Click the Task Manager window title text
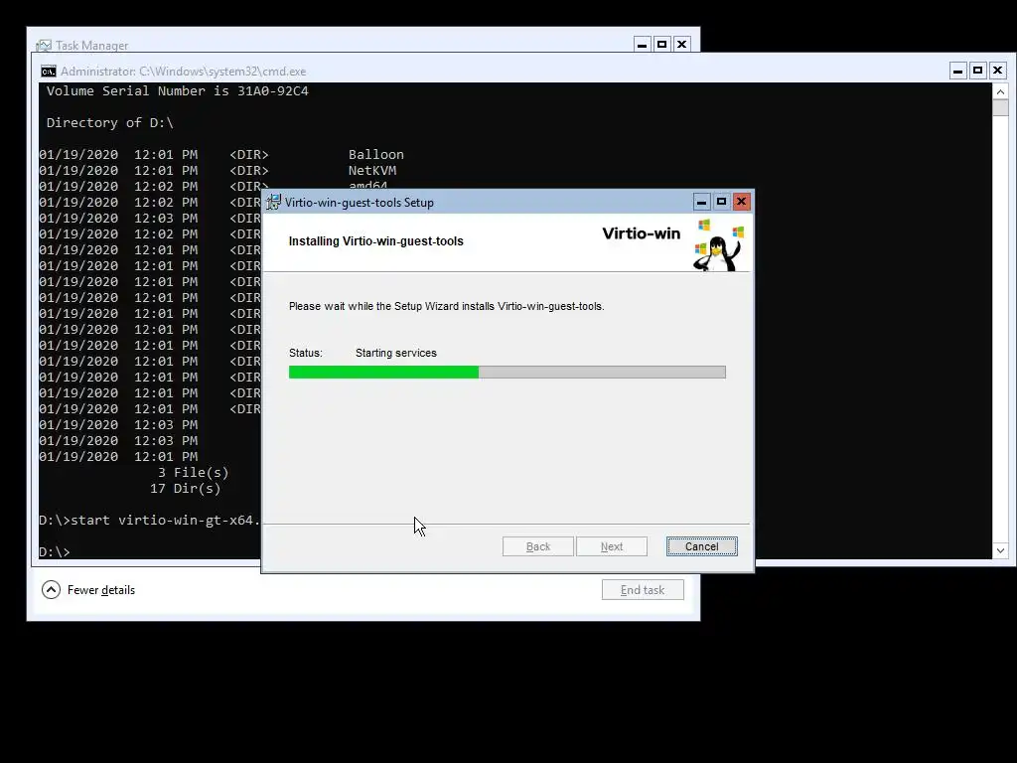Viewport: 1017px width, 763px height. pos(91,46)
